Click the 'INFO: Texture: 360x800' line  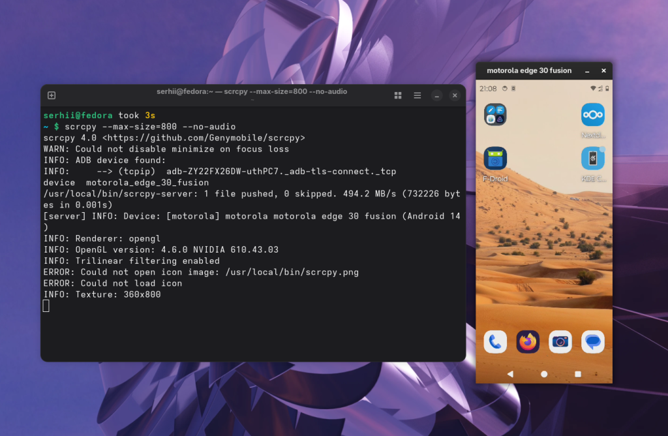click(x=102, y=294)
